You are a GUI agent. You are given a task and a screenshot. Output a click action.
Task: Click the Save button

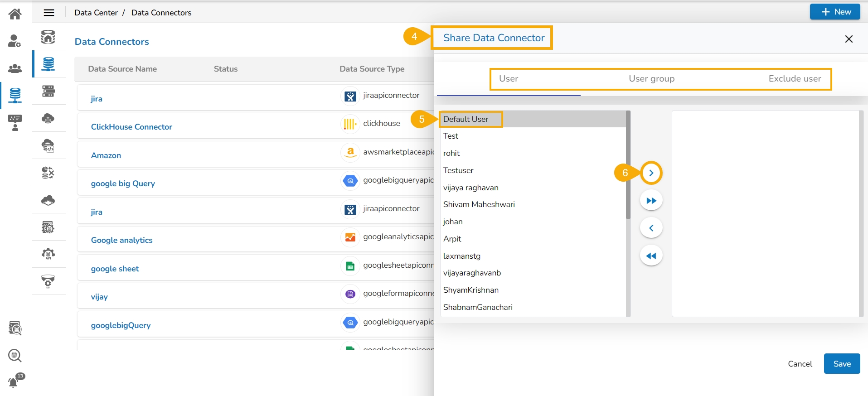click(842, 364)
